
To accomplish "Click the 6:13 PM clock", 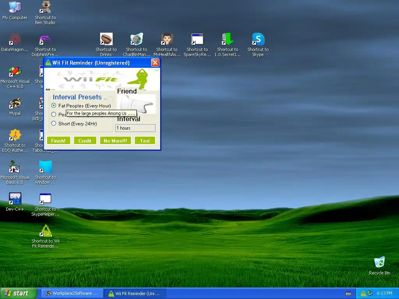I will pos(384,294).
